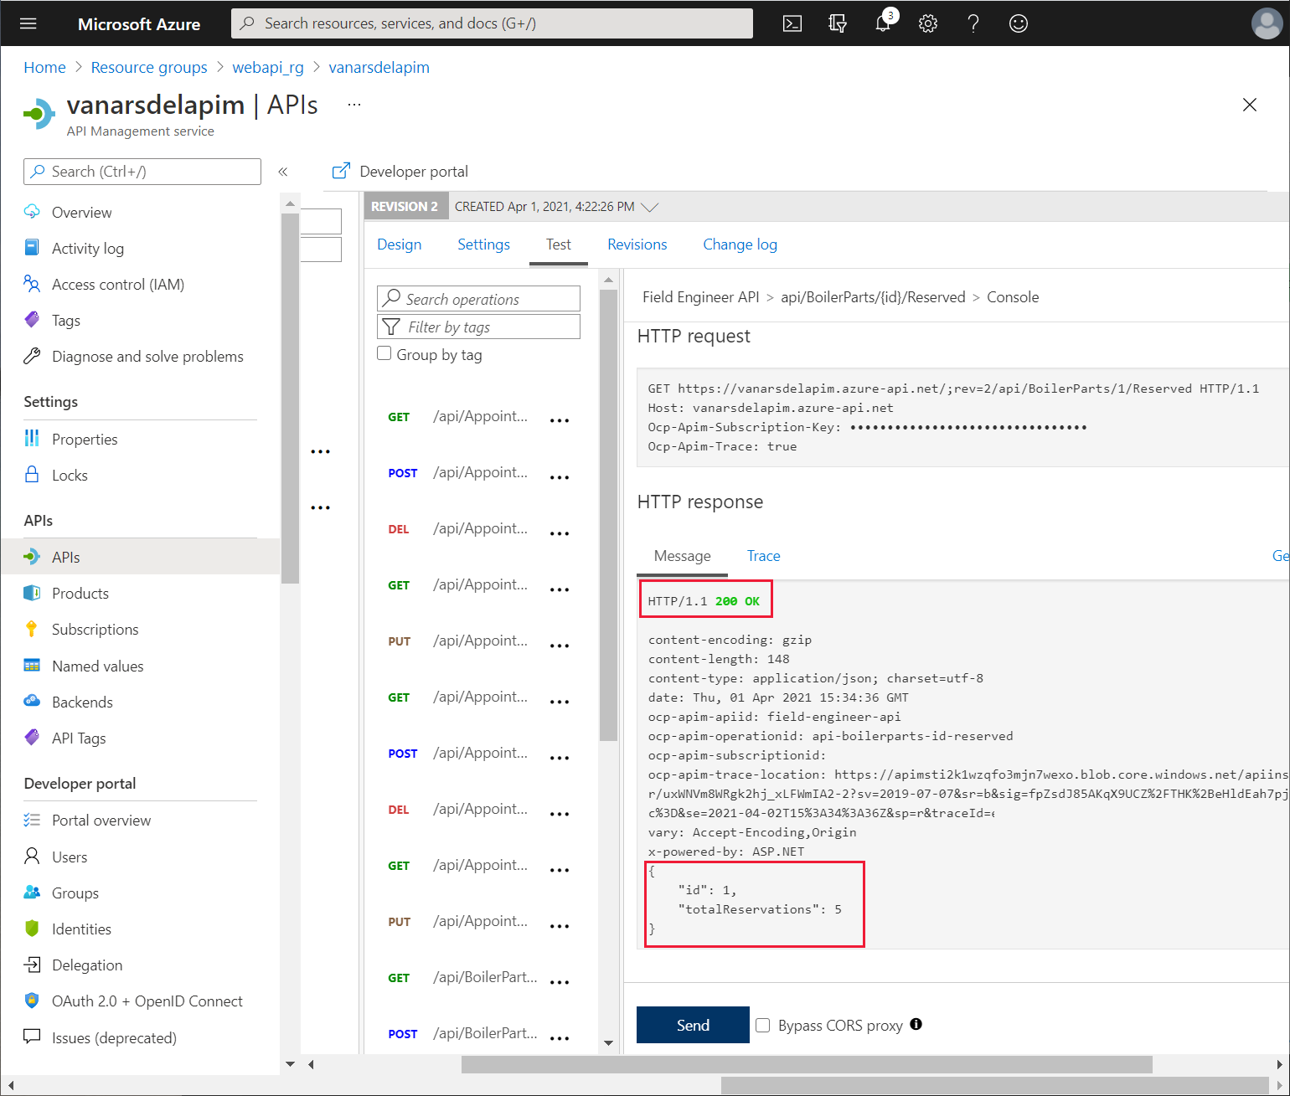1290x1096 pixels.
Task: Click the Portal overview icon
Action: [x=32, y=820]
